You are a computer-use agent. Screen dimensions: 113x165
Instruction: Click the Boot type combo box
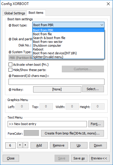(x=68, y=25)
